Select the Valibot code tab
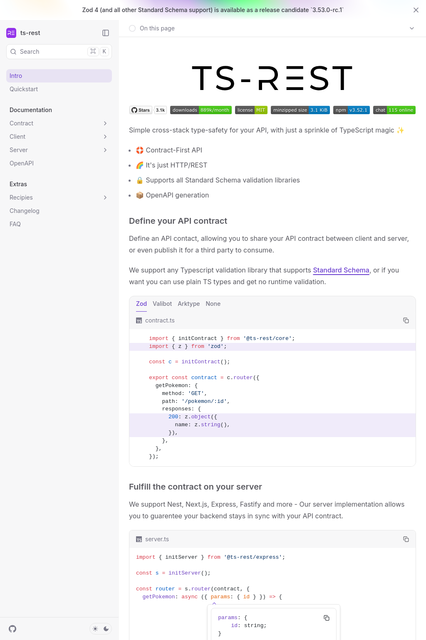 coord(162,304)
